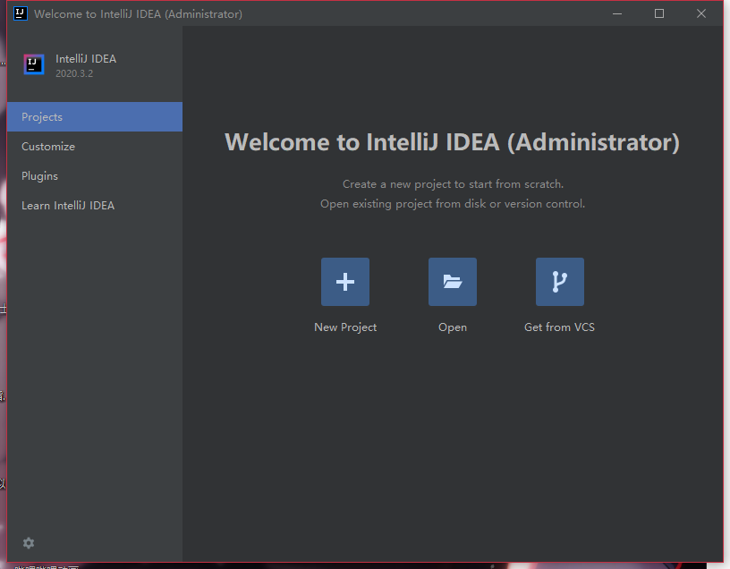Screen dimensions: 730x569
Task: Click the IntelliJ IDEA name in the sidebar
Action: (x=86, y=59)
